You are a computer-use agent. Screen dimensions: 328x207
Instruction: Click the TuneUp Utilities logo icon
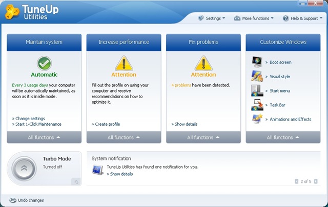(x=12, y=12)
